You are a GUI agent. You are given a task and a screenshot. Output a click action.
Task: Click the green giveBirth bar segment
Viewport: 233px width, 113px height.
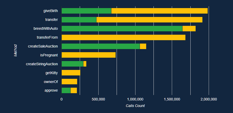pos(86,11)
